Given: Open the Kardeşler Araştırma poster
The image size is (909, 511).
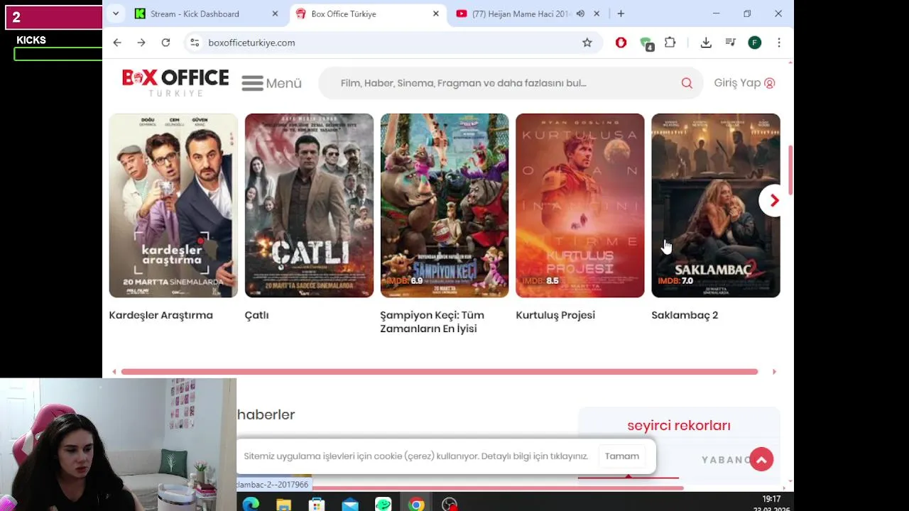Looking at the screenshot, I should click(173, 205).
